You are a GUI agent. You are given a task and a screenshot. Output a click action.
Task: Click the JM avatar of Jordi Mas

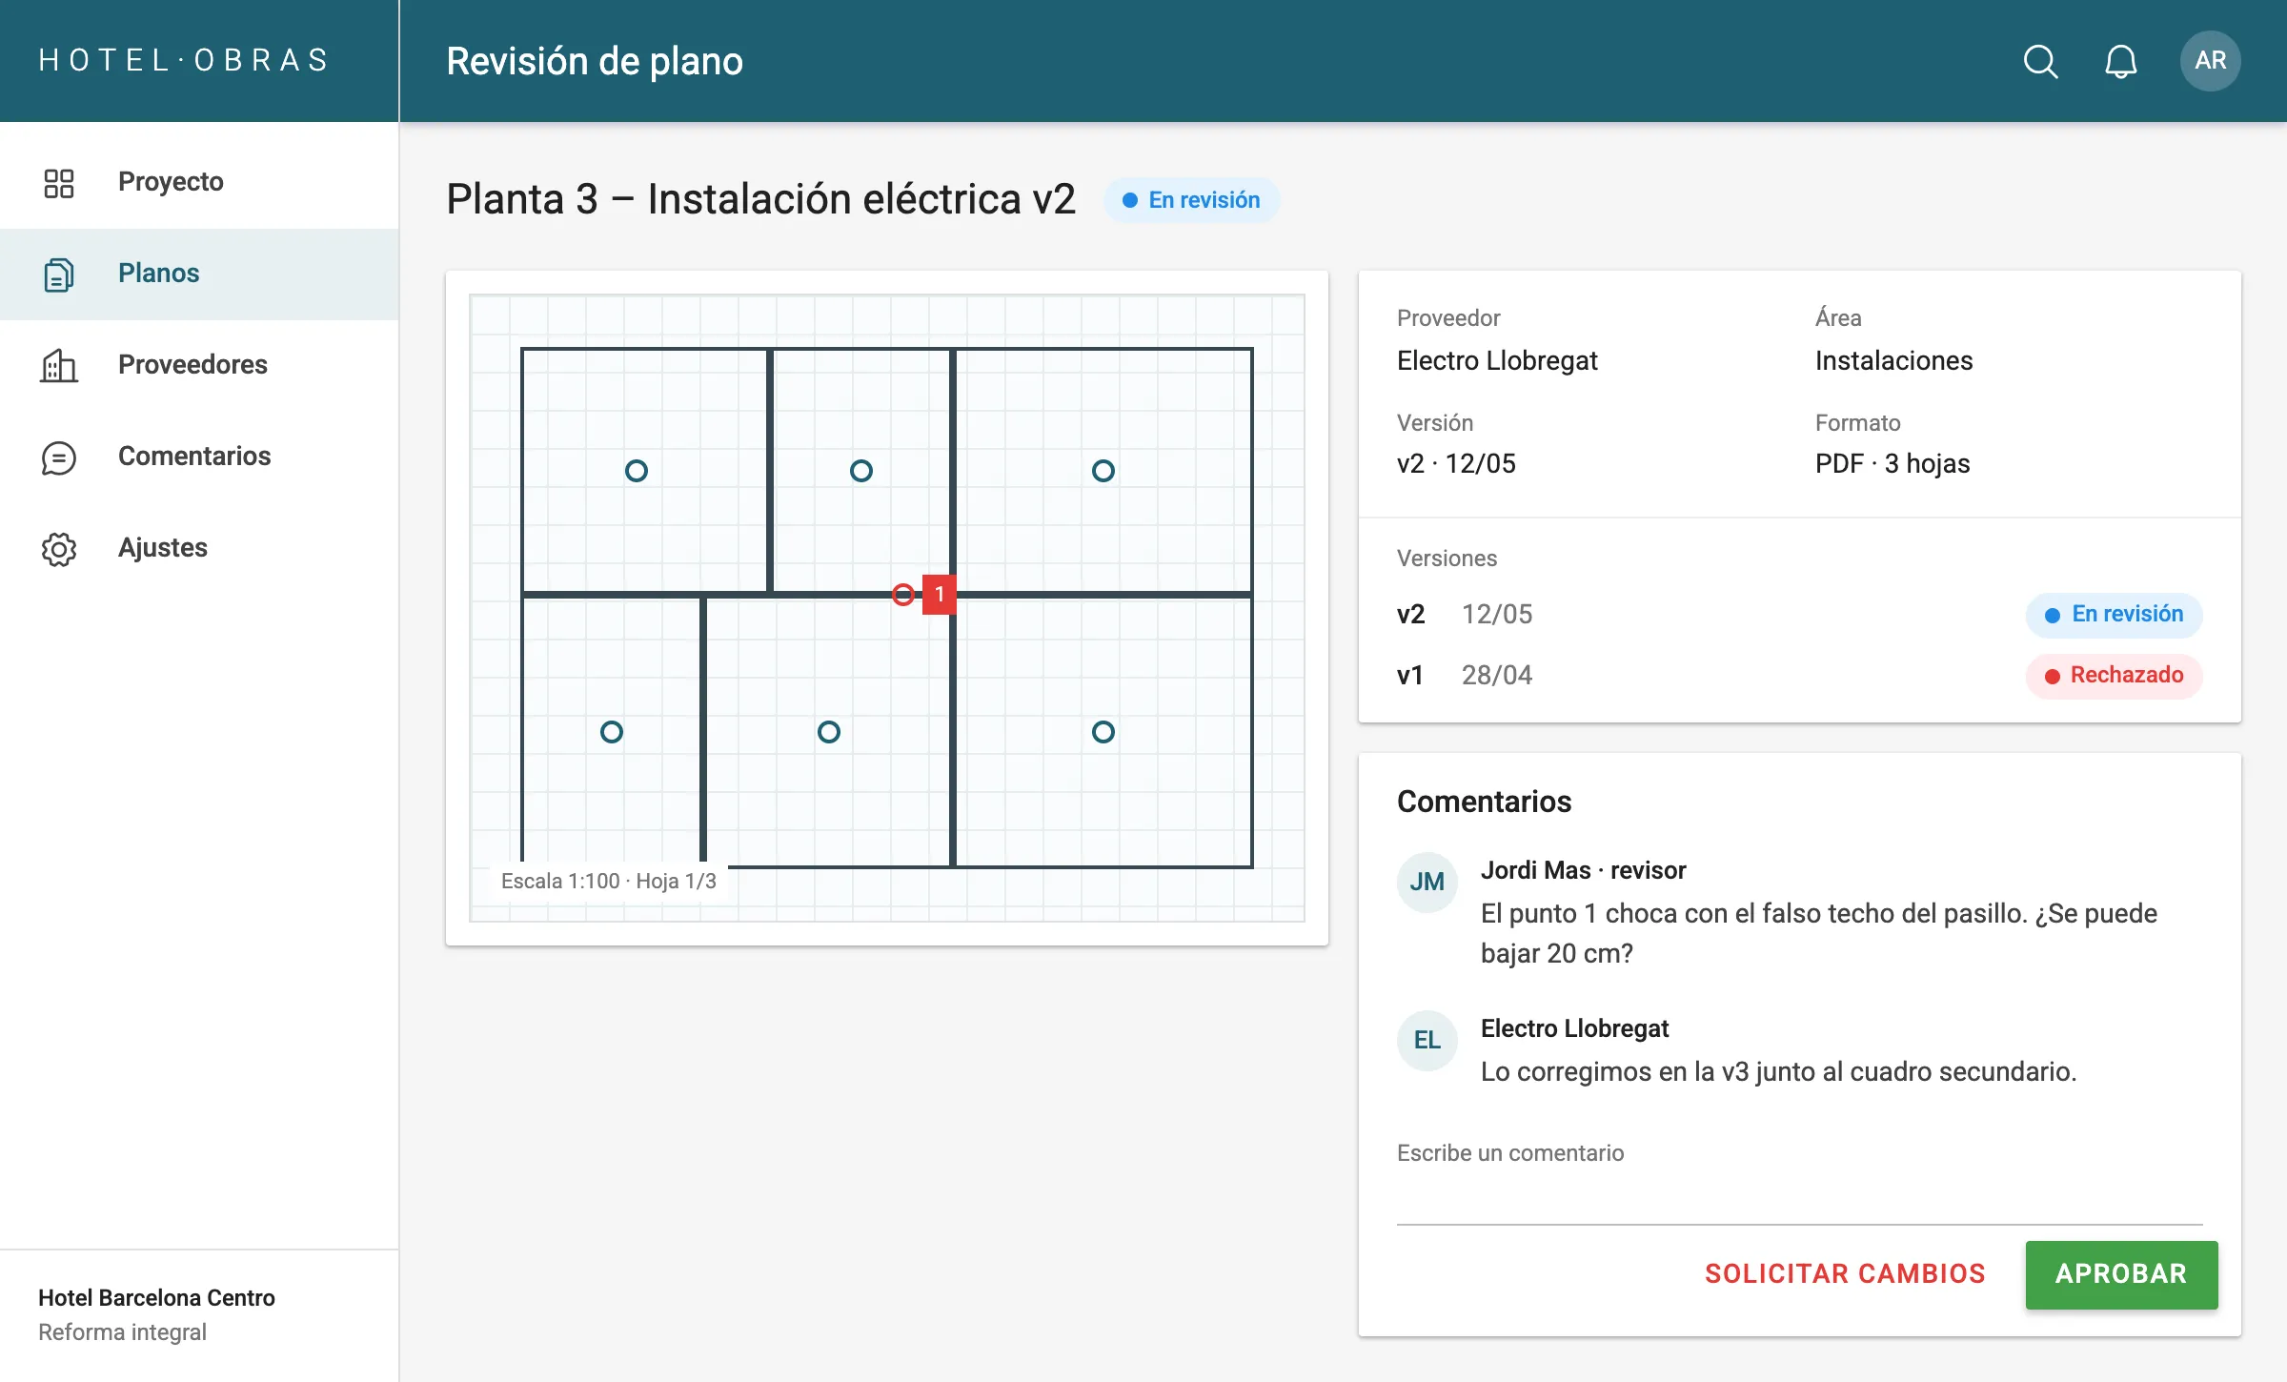(1427, 882)
